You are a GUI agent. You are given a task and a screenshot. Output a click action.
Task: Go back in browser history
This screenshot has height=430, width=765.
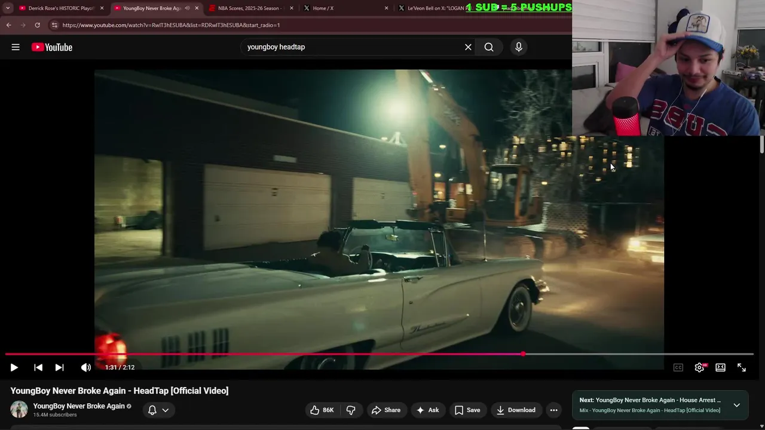(9, 25)
